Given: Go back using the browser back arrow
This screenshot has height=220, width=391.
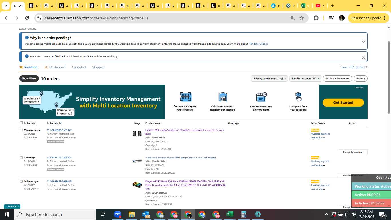Looking at the screenshot, I should tap(6, 18).
